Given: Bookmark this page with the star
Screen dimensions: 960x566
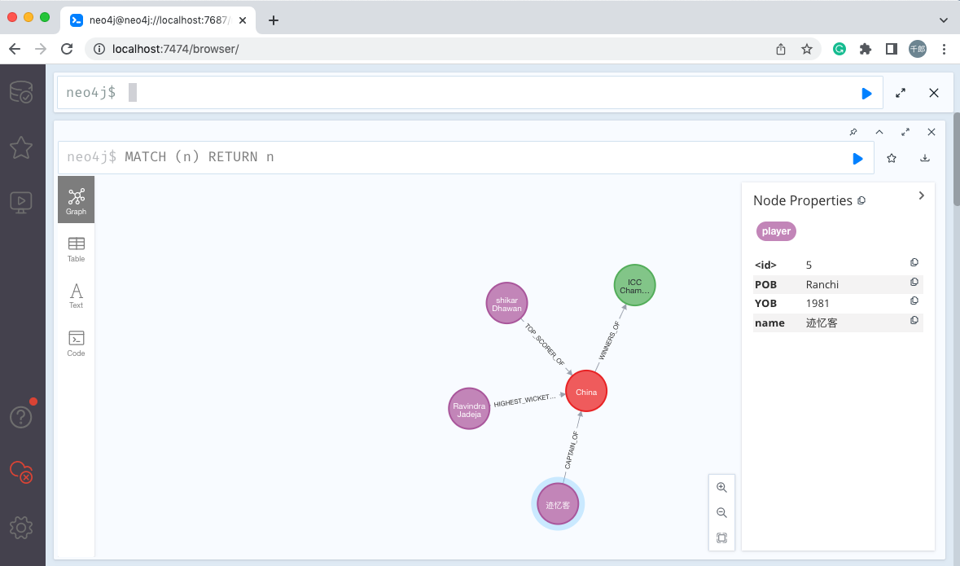Looking at the screenshot, I should [x=807, y=49].
